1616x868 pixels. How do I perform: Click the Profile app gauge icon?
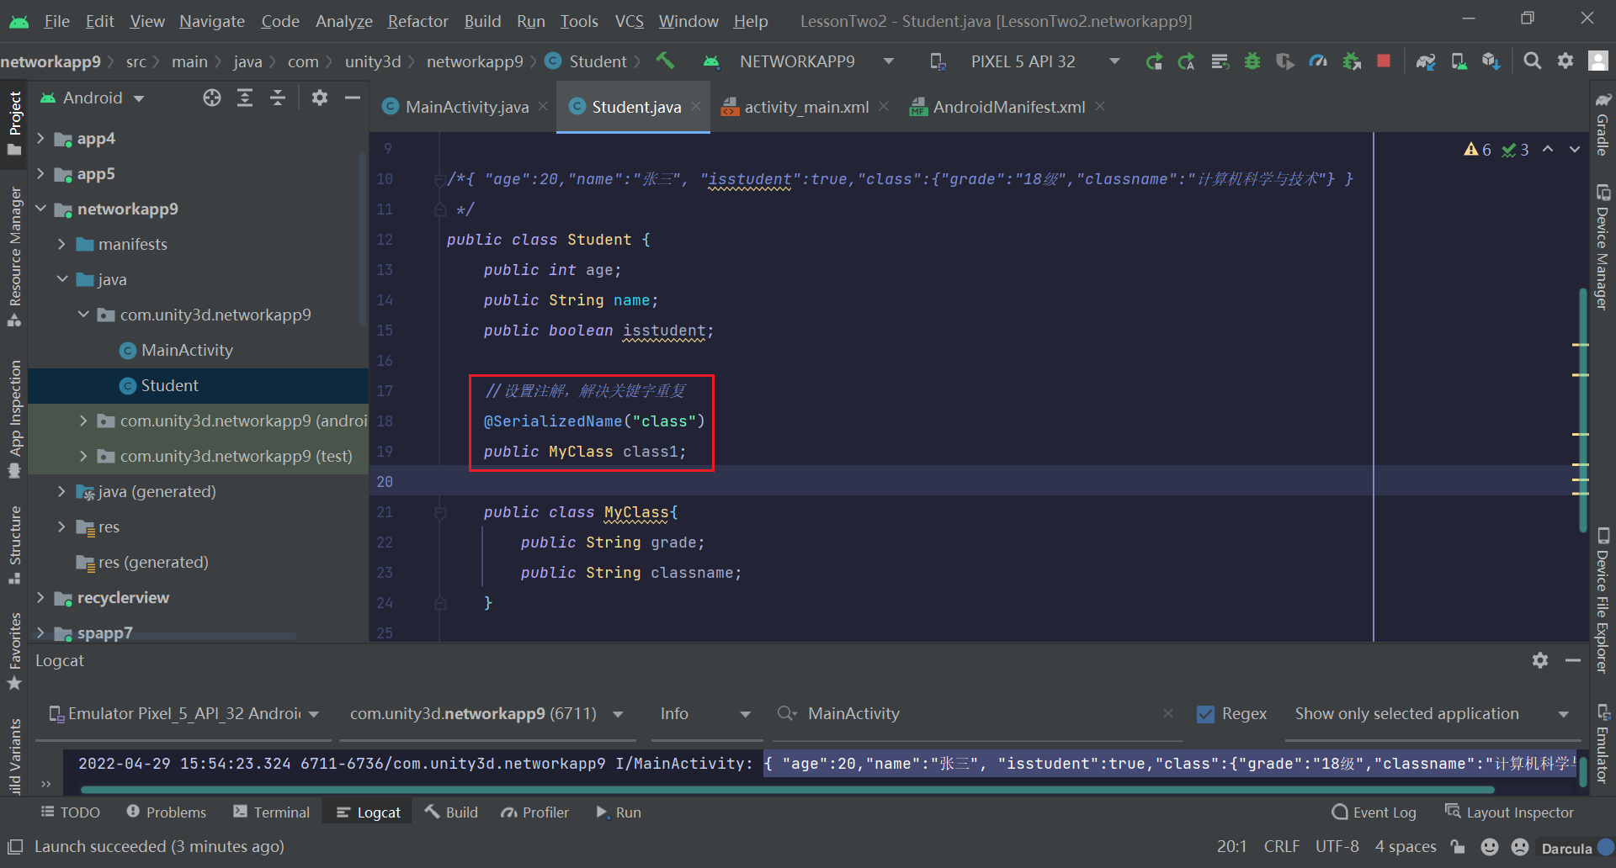click(x=1318, y=61)
